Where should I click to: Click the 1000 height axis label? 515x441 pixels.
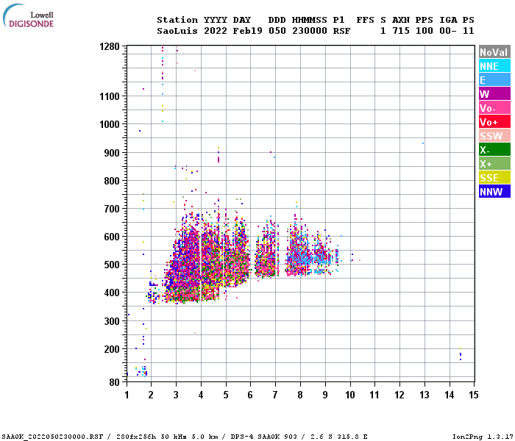[110, 124]
